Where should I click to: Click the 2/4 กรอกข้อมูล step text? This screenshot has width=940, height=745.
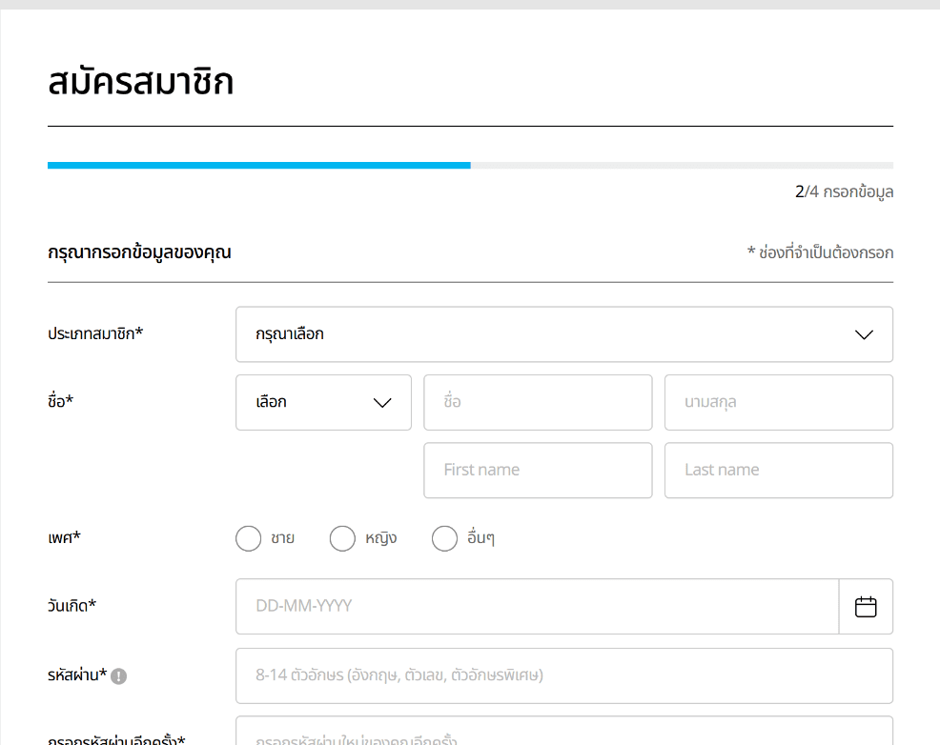coord(844,192)
